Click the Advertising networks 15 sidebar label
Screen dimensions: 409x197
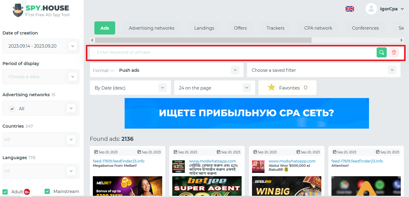click(29, 95)
